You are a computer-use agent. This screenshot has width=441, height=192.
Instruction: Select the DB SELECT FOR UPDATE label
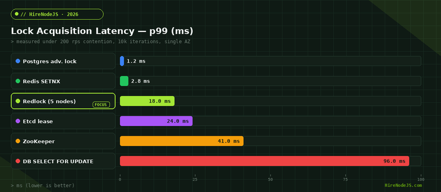[58, 161]
